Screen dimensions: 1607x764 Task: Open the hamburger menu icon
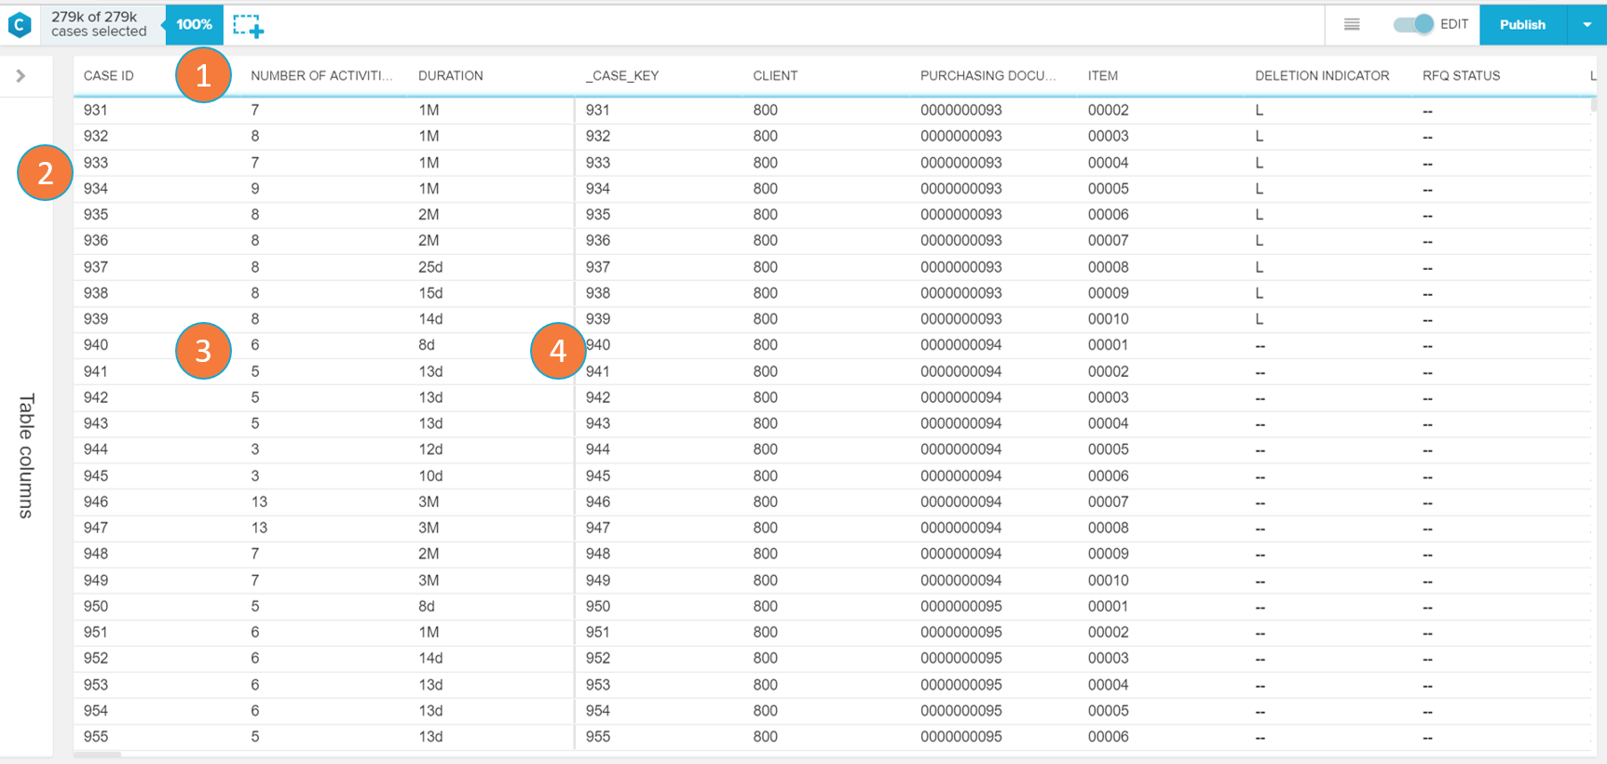click(x=1352, y=25)
